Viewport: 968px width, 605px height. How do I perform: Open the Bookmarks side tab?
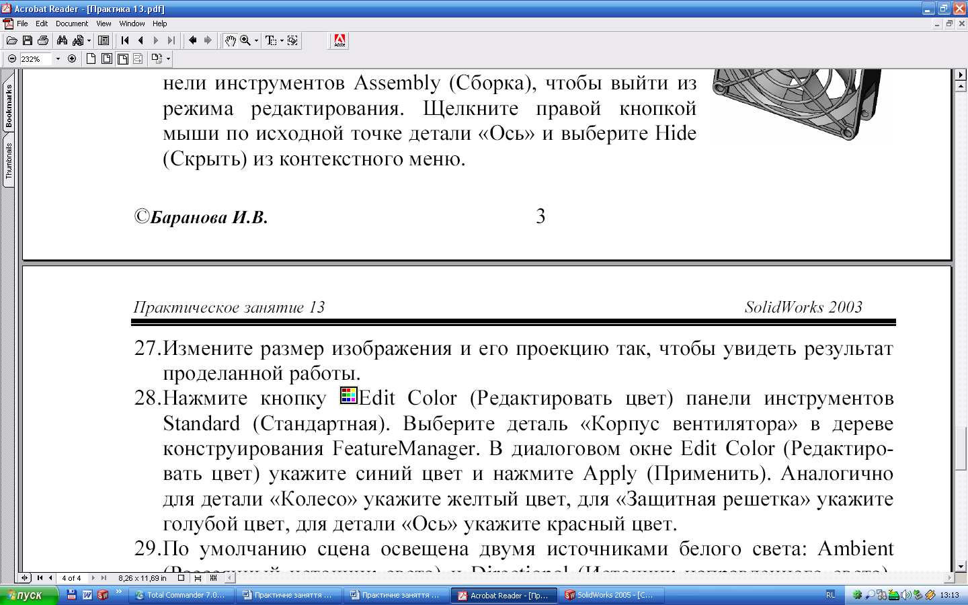pyautogui.click(x=9, y=106)
